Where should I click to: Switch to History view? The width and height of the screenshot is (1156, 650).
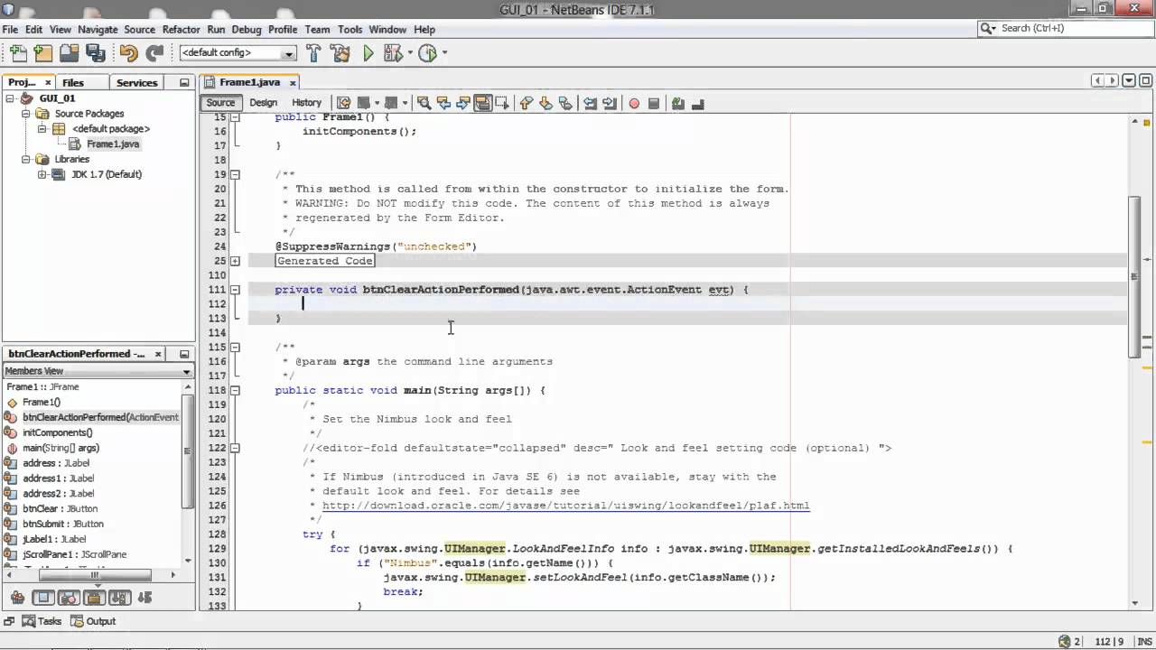coord(306,103)
